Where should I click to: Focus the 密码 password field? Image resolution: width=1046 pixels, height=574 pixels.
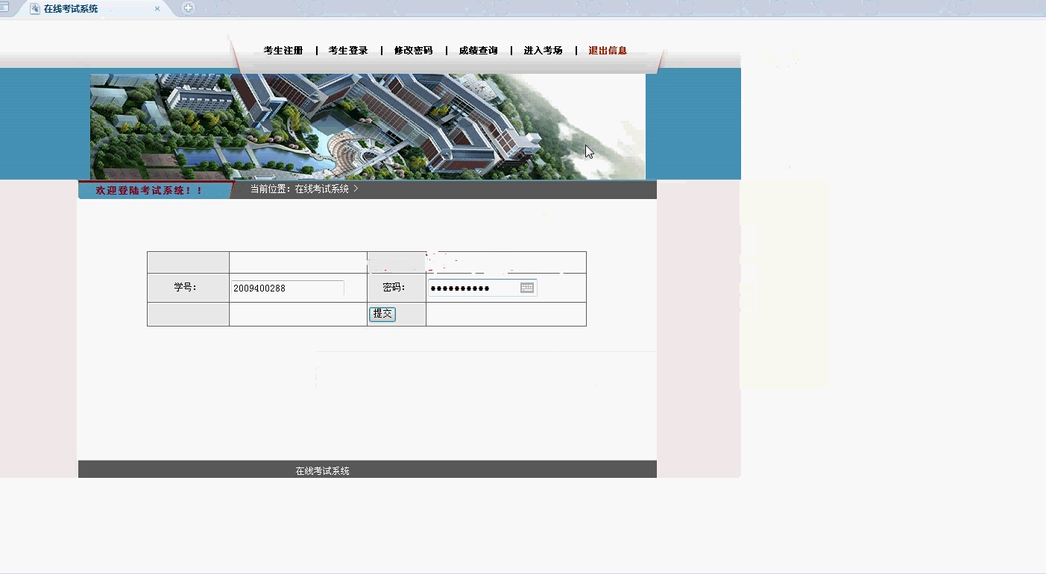click(482, 288)
